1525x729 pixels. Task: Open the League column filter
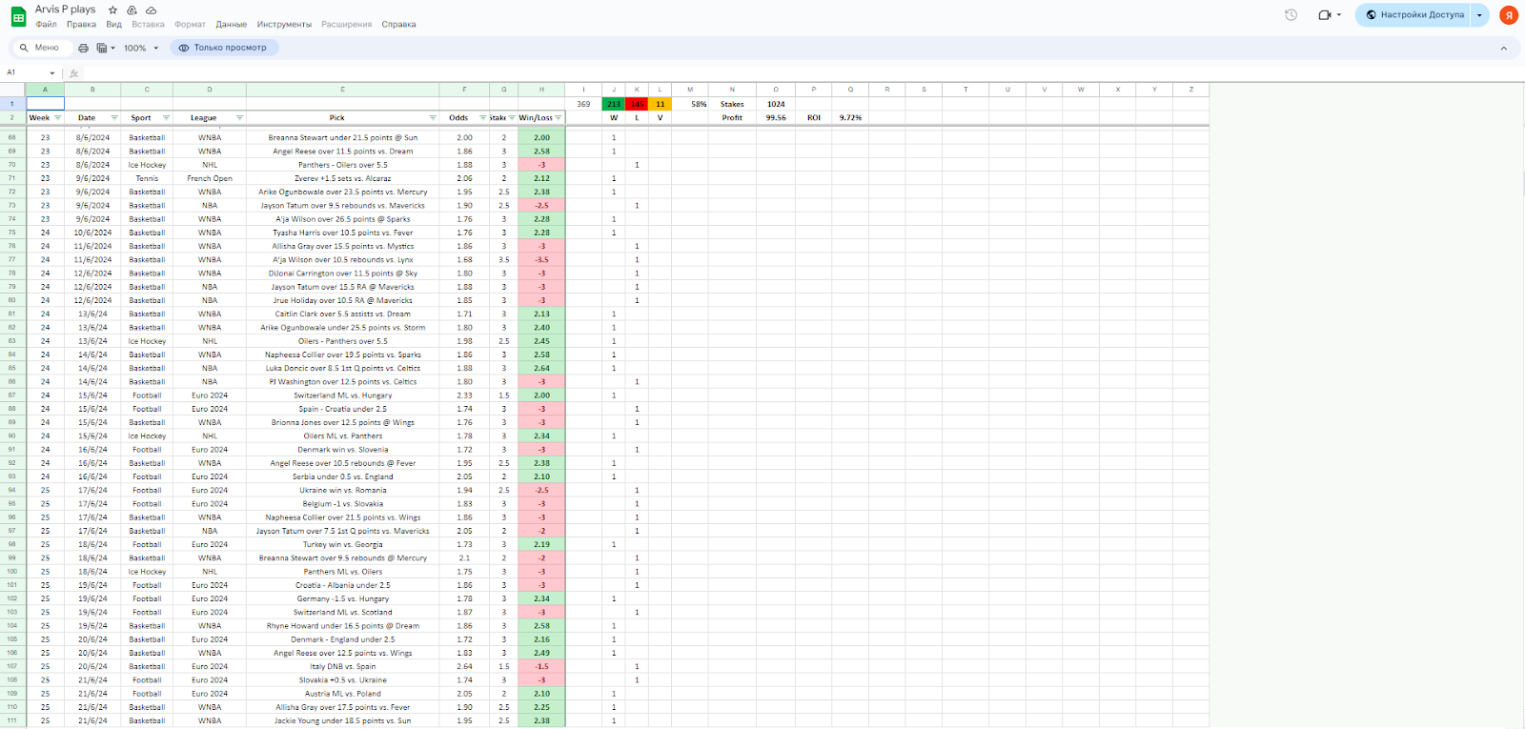tap(239, 118)
